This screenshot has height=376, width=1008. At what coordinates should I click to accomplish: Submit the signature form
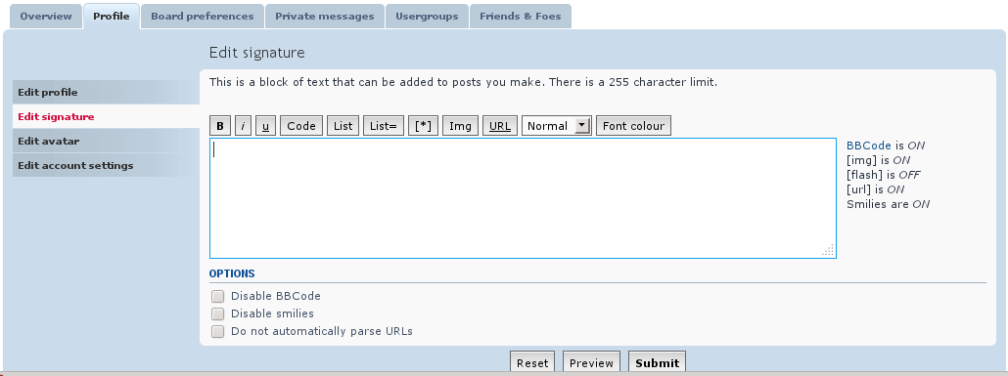[x=657, y=362]
